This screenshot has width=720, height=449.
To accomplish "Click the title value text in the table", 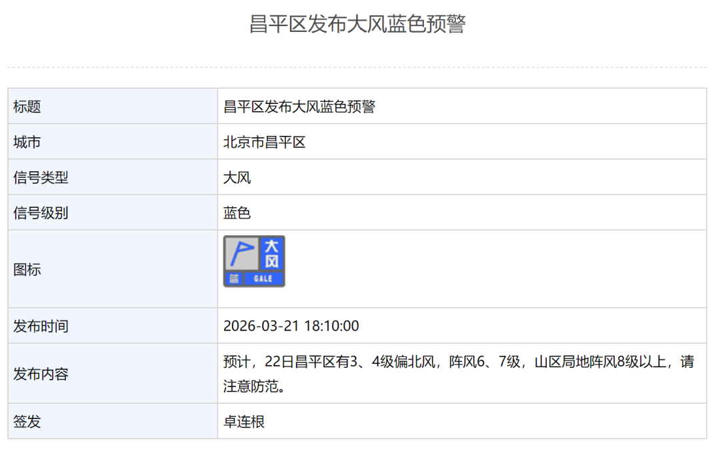I will point(299,107).
